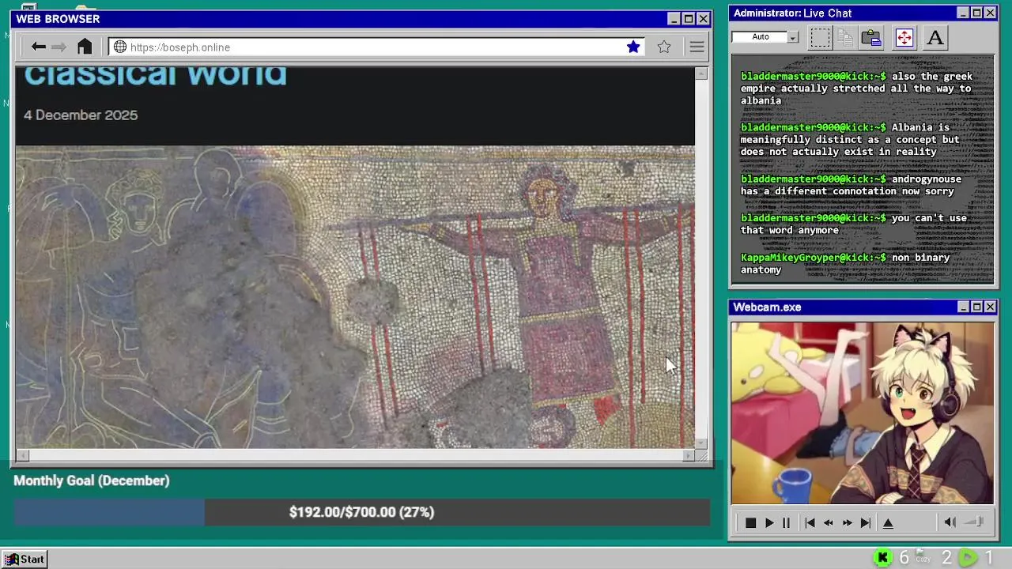The height and width of the screenshot is (569, 1012).
Task: Maximize the Live Chat window
Action: tap(976, 13)
